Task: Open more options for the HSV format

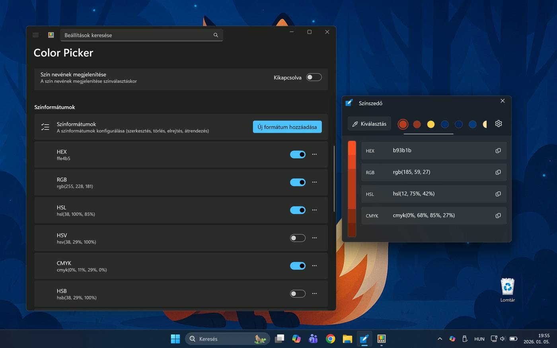Action: (314, 238)
